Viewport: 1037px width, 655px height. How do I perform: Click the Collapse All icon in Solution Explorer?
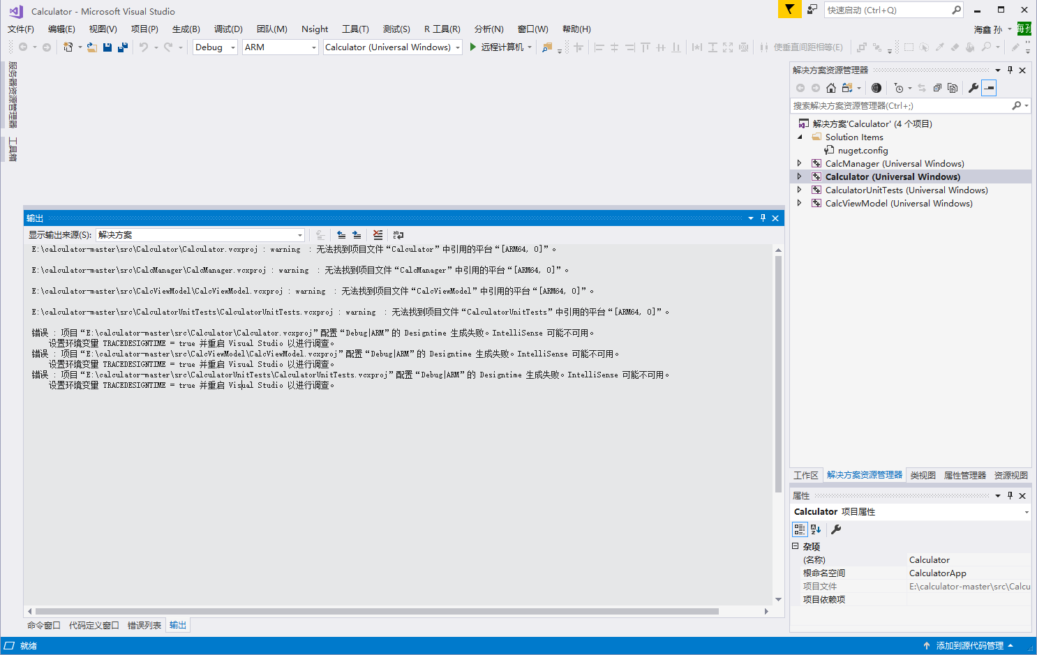tap(937, 88)
